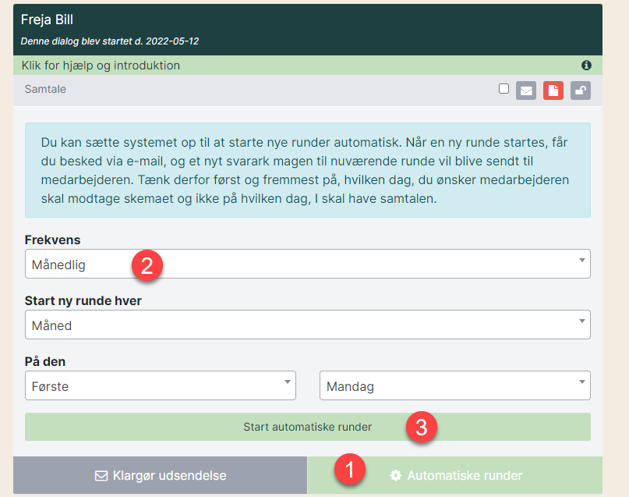
Task: Open the Frekvens dropdown showing Månedlig
Action: pyautogui.click(x=307, y=264)
